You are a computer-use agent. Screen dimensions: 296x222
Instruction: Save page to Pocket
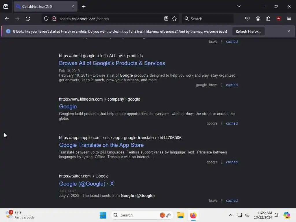click(247, 19)
